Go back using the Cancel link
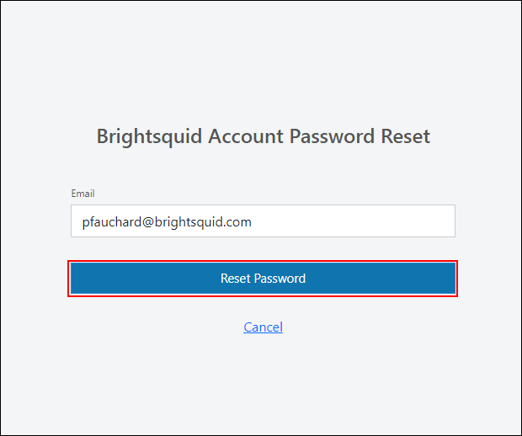This screenshot has width=522, height=436. tap(263, 327)
